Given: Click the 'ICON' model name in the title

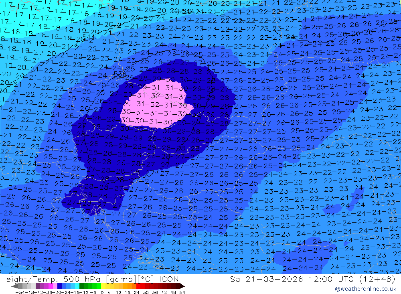Looking at the screenshot, I should tap(169, 279).
